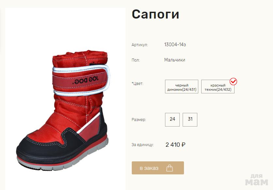Click the 'для мам' watermark logo
This screenshot has width=273, height=190.
pos(257,180)
